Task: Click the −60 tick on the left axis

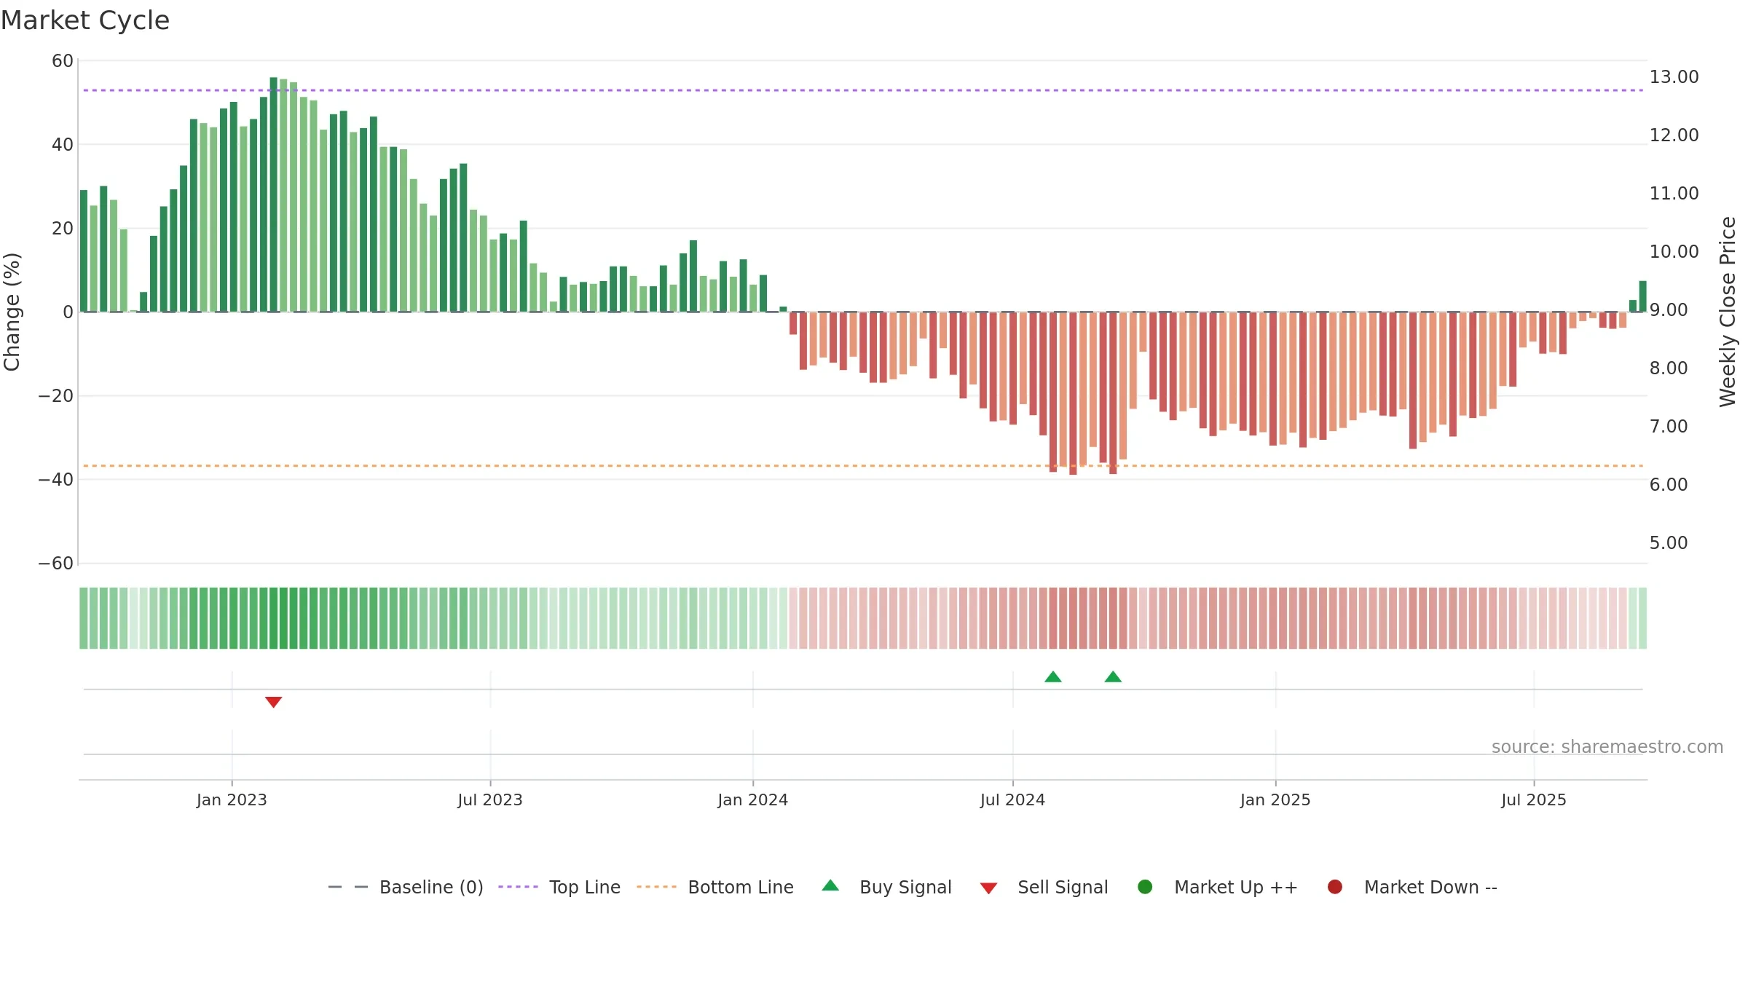Action: pyautogui.click(x=56, y=564)
